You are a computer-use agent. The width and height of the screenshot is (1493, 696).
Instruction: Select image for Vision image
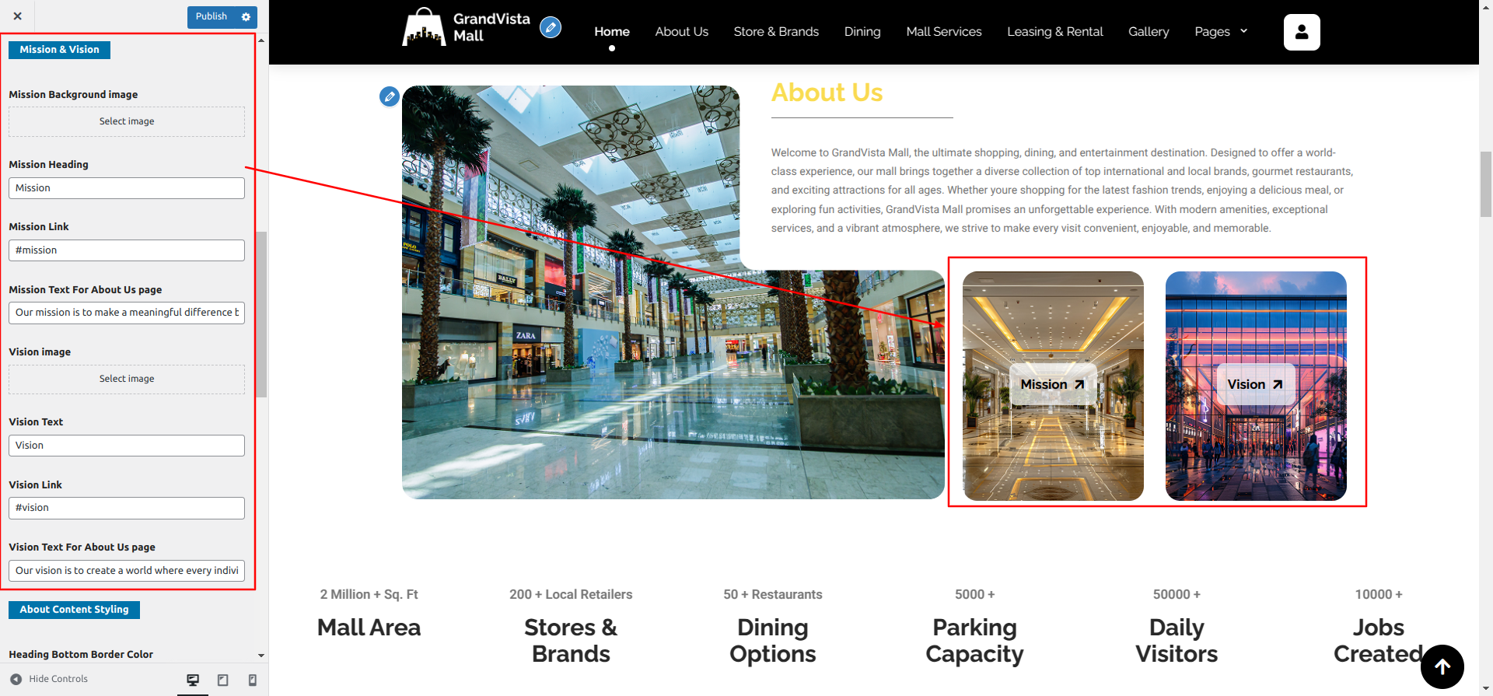127,379
